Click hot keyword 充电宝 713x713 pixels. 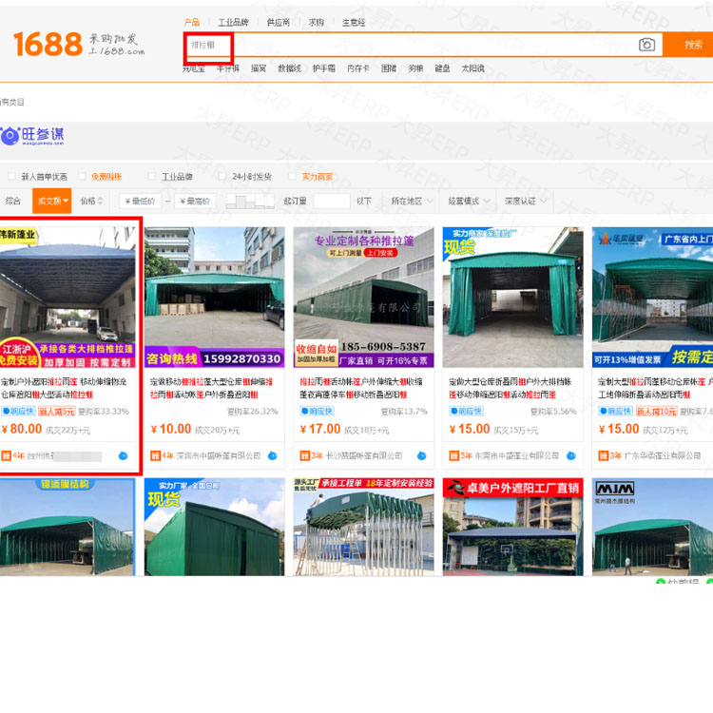(194, 68)
